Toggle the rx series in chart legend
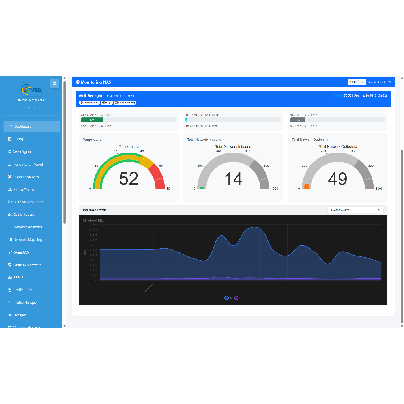The height and width of the screenshot is (404, 404). (x=228, y=298)
